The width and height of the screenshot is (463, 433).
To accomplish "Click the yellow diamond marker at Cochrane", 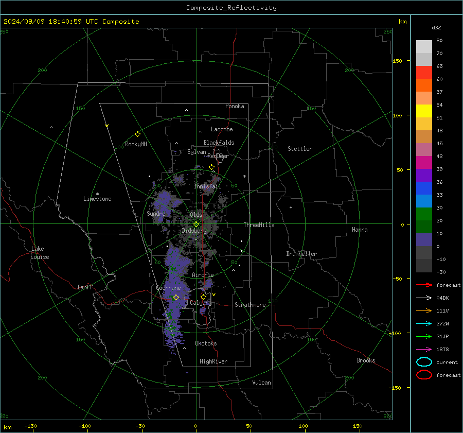I will pyautogui.click(x=176, y=297).
